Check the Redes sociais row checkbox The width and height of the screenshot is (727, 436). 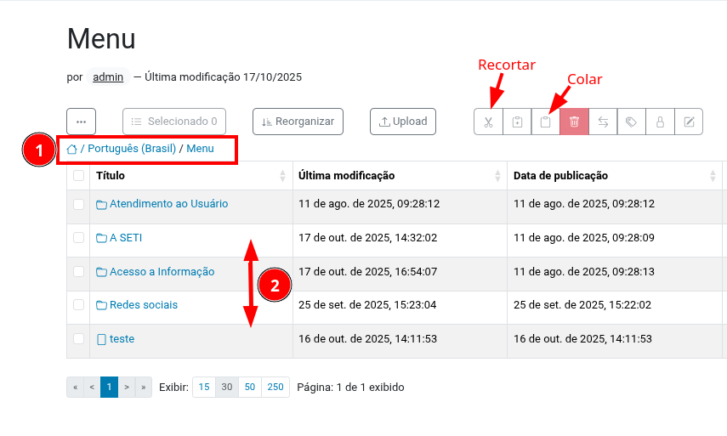tap(79, 305)
